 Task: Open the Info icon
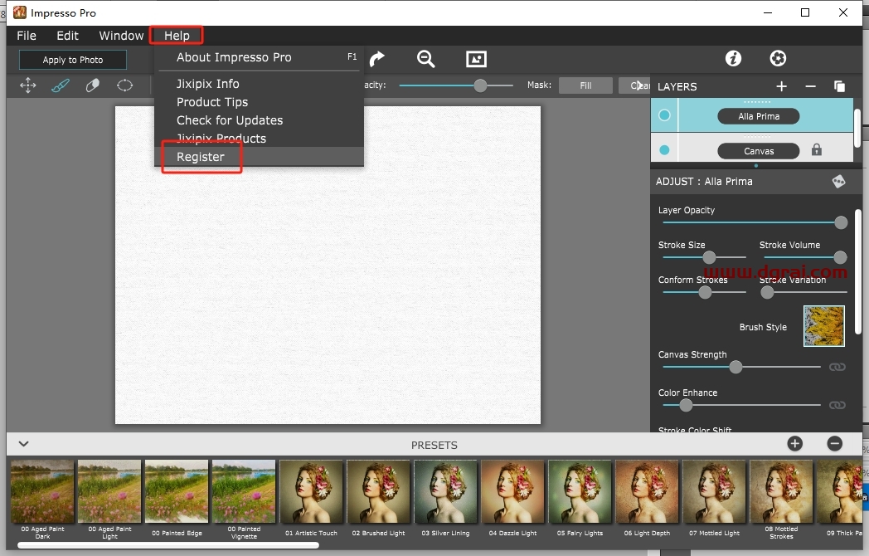(x=733, y=58)
